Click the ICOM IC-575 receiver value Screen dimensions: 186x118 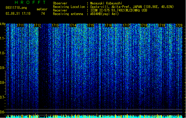(119, 10)
